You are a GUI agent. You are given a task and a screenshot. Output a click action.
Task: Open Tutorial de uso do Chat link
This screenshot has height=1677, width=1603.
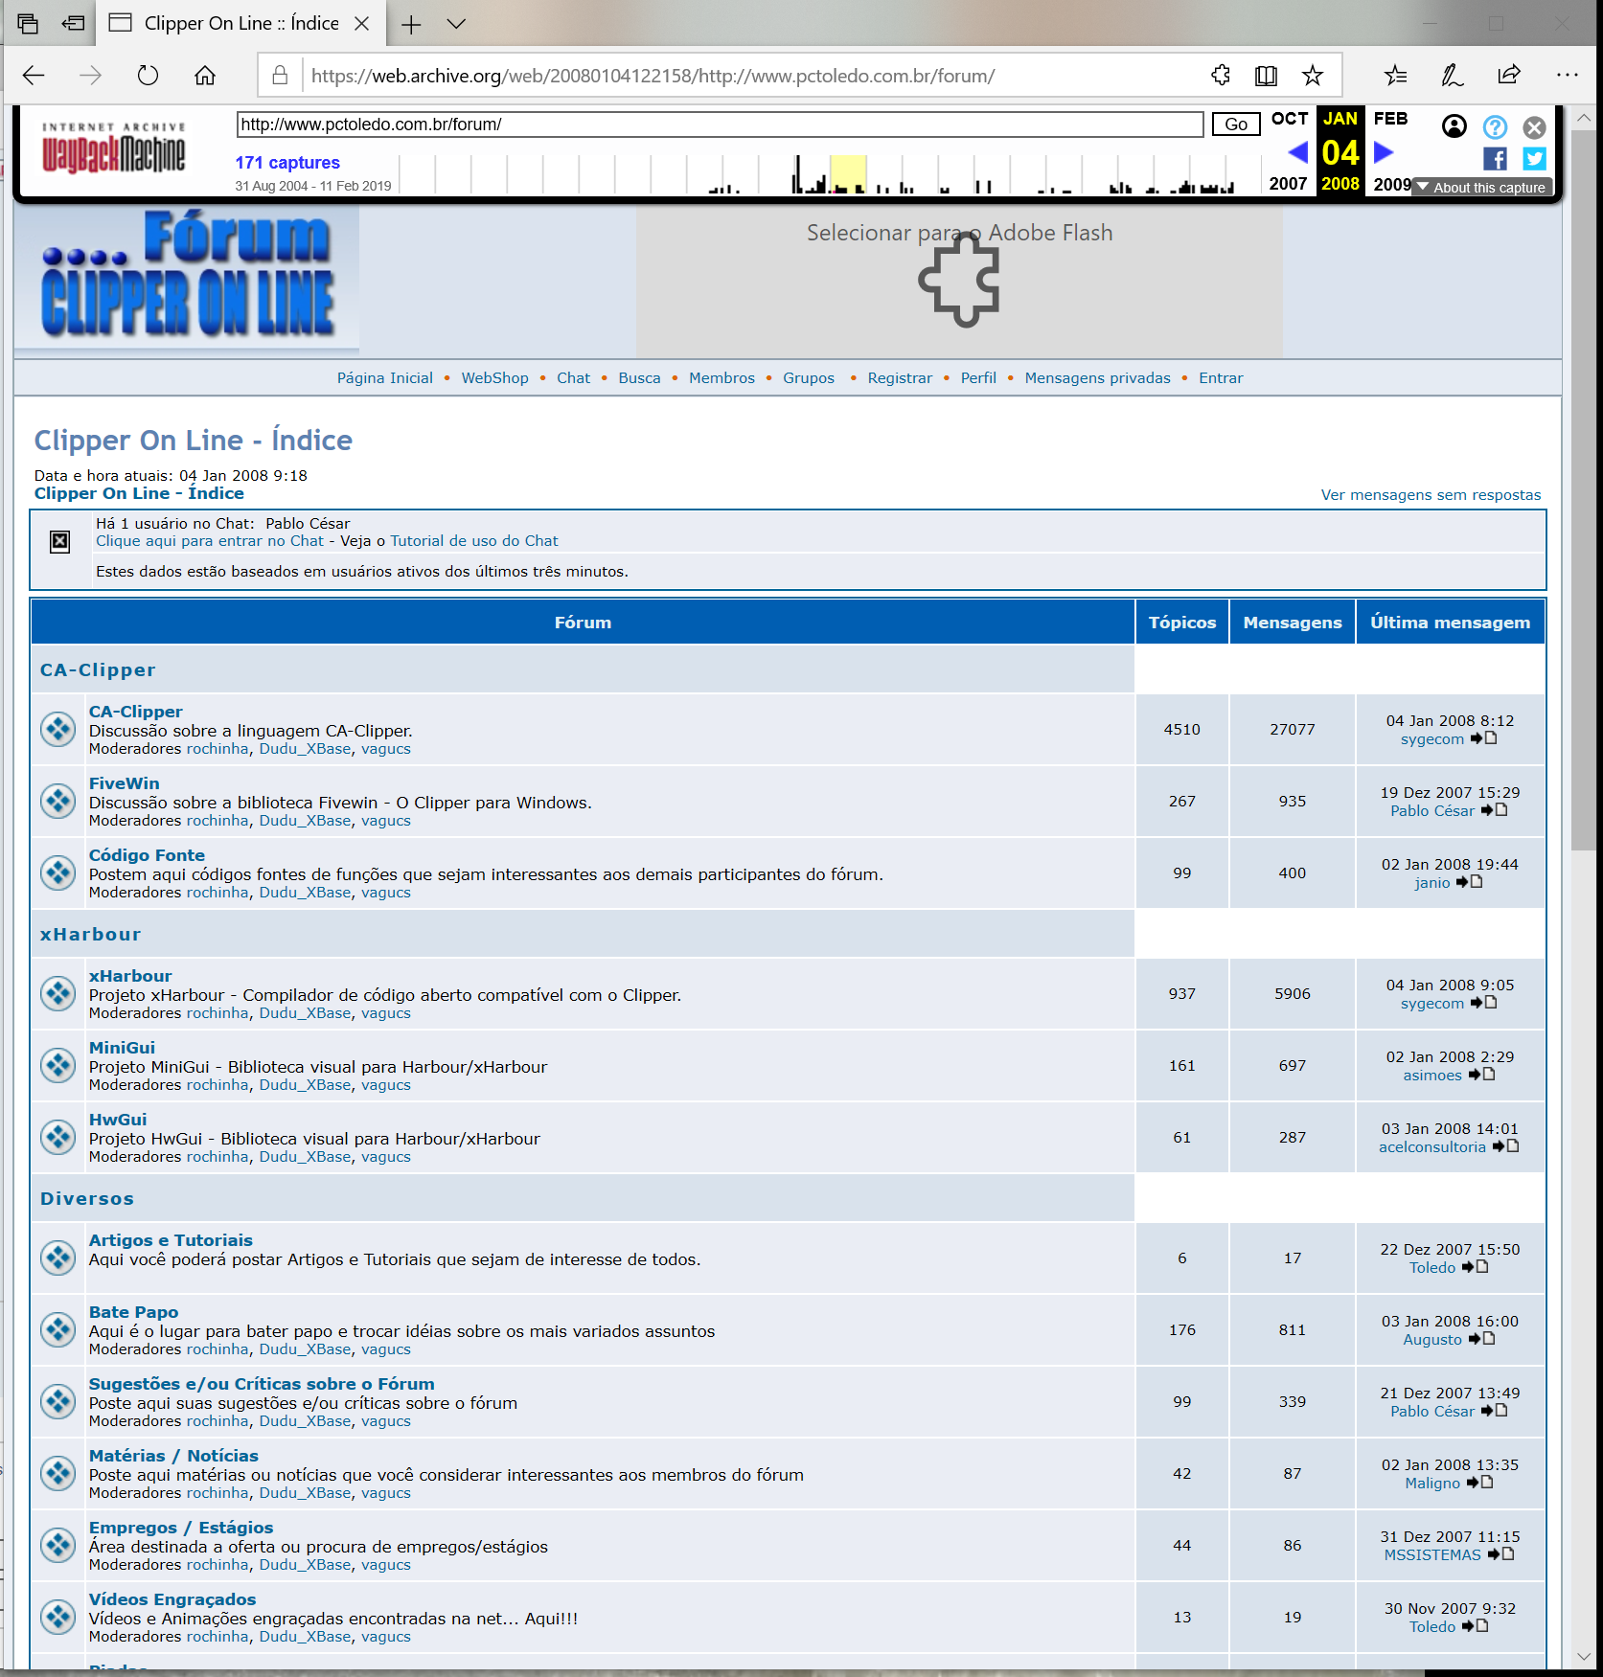pyautogui.click(x=474, y=541)
